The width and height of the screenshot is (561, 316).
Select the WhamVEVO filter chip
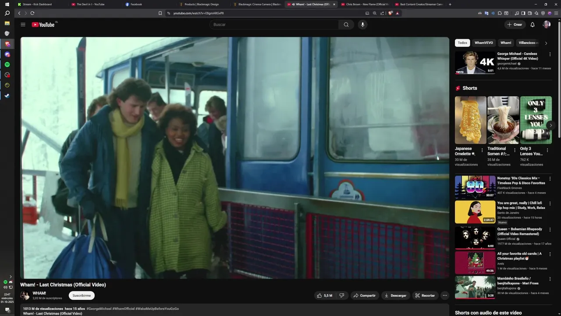click(484, 43)
